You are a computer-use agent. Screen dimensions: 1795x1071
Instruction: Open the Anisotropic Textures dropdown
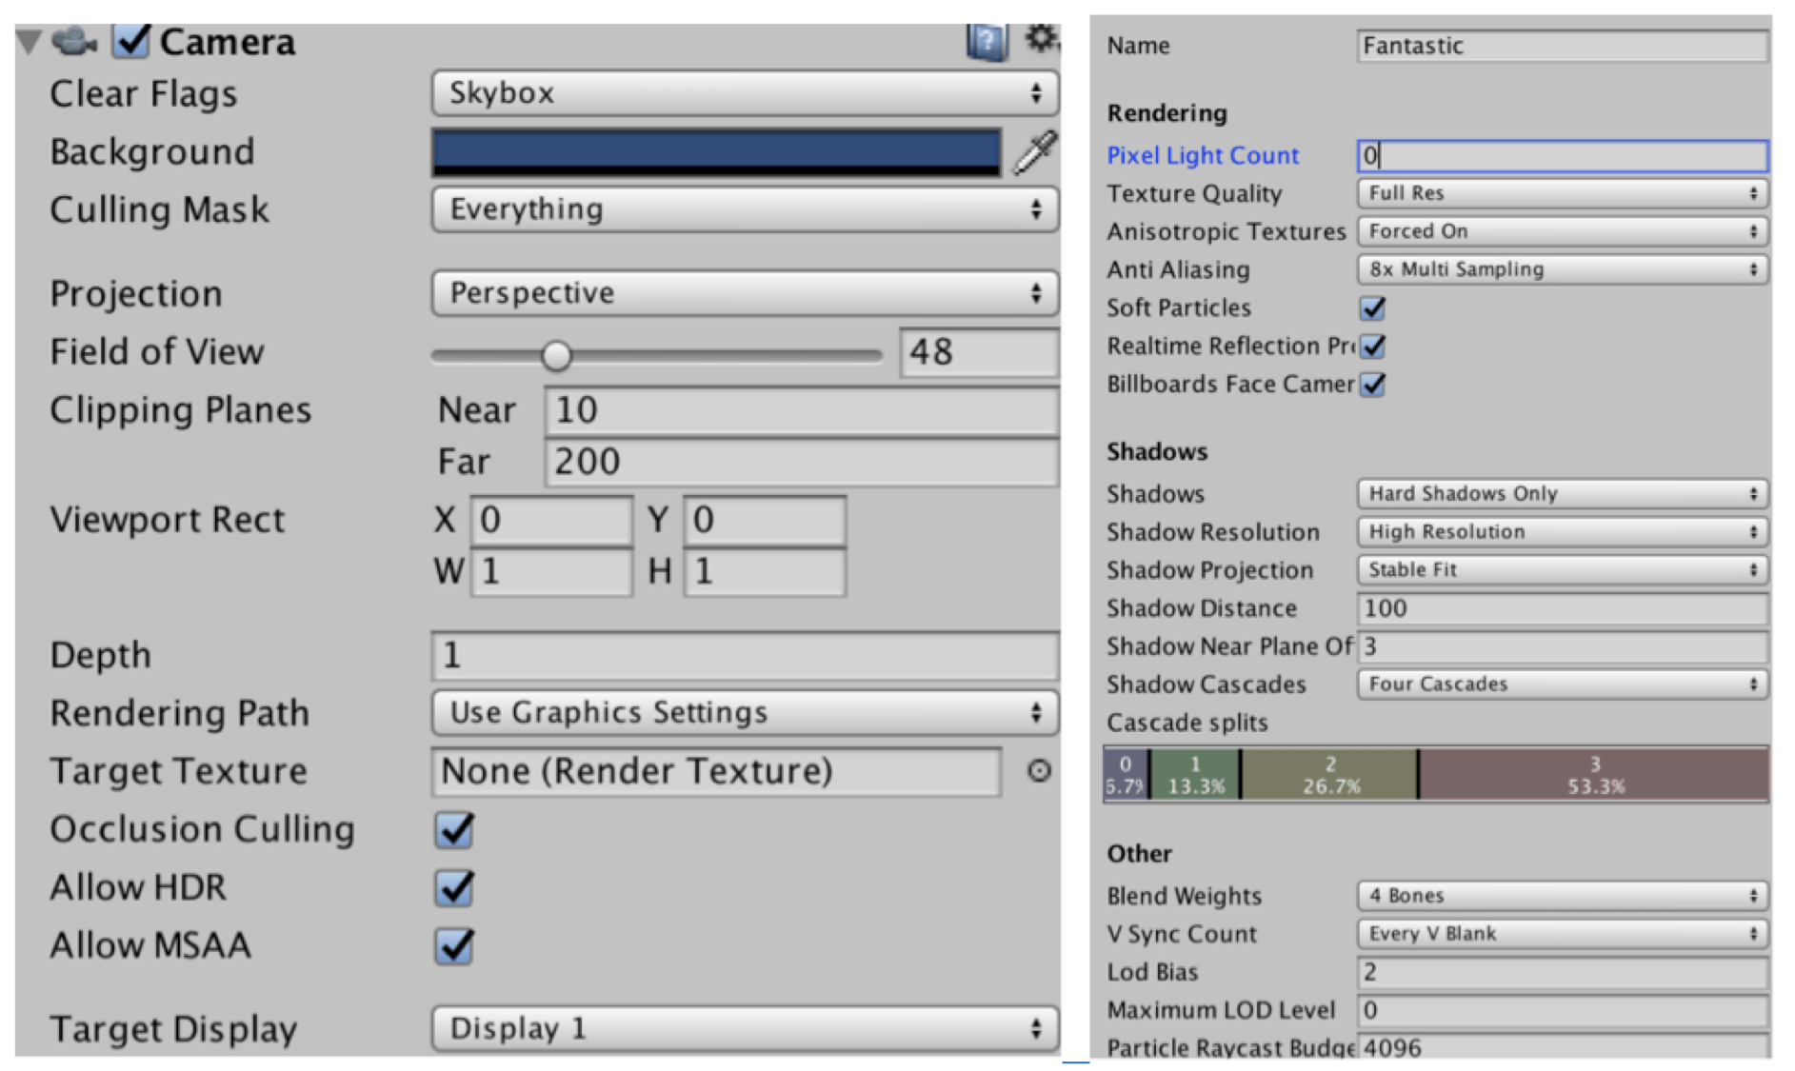(x=1563, y=231)
